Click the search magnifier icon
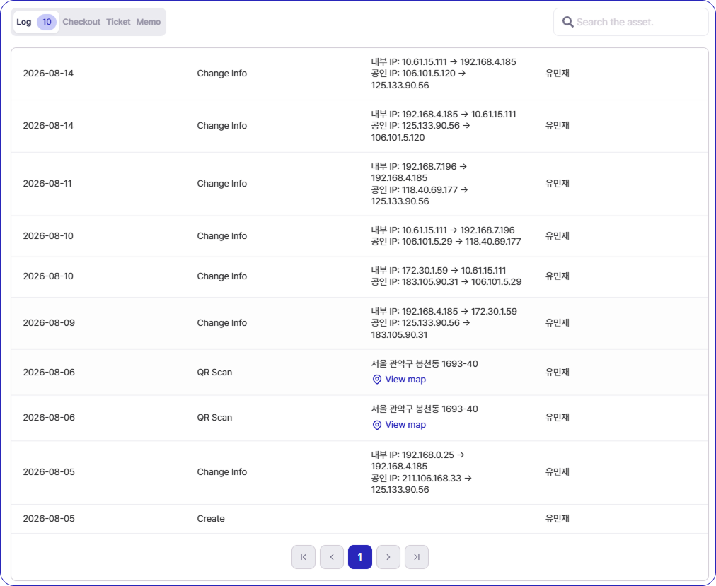 tap(567, 22)
